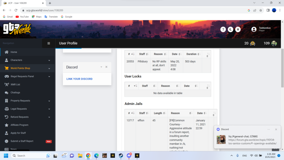Image resolution: width=284 pixels, height=160 pixels.
Task: Click the GTA World logo
Action: [17, 29]
